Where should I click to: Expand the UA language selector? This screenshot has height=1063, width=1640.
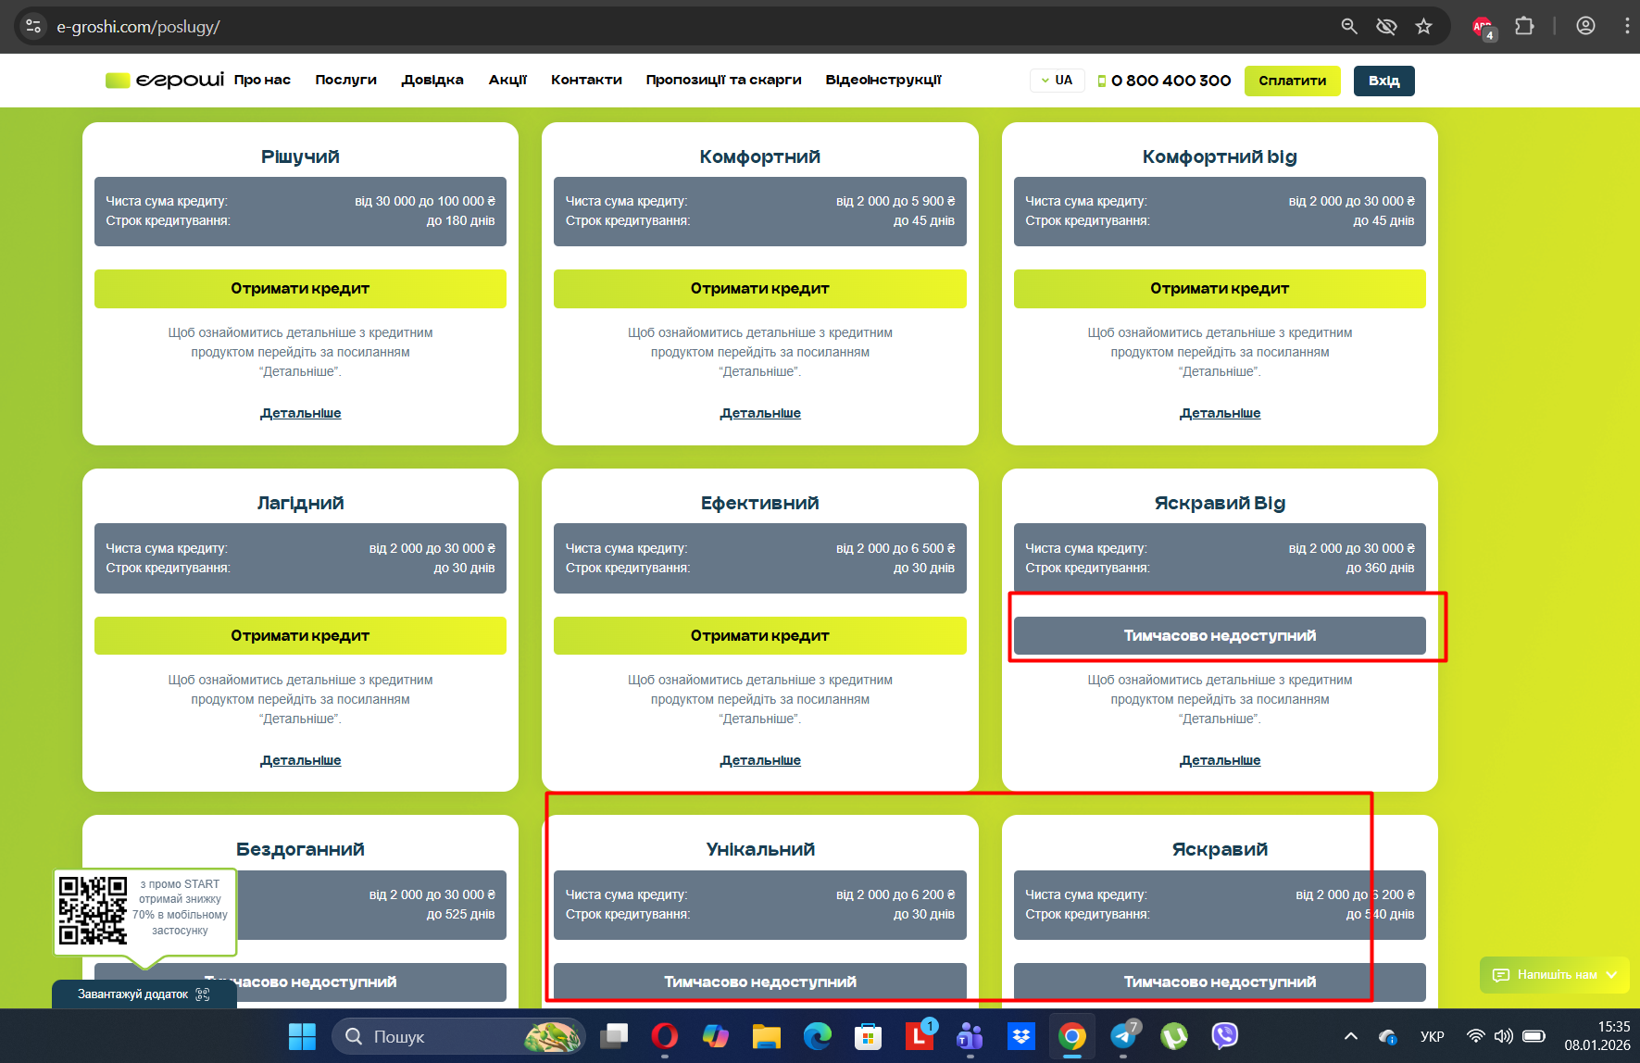point(1058,81)
